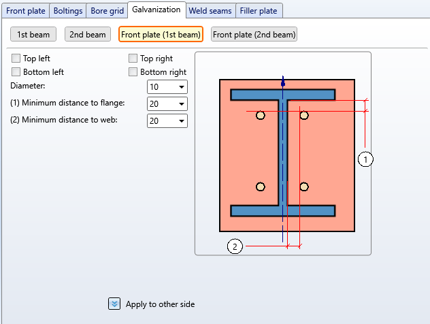Image resolution: width=430 pixels, height=324 pixels.
Task: Open the Bore grid tab
Action: [x=107, y=11]
